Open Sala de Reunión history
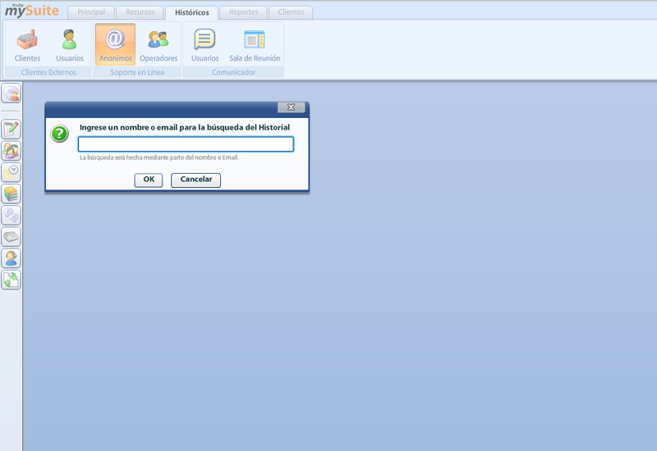The width and height of the screenshot is (657, 451). (255, 45)
